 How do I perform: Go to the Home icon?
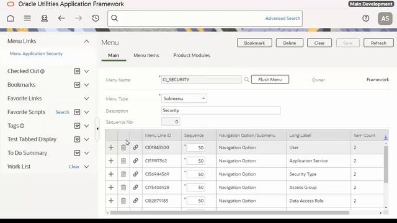(11, 18)
